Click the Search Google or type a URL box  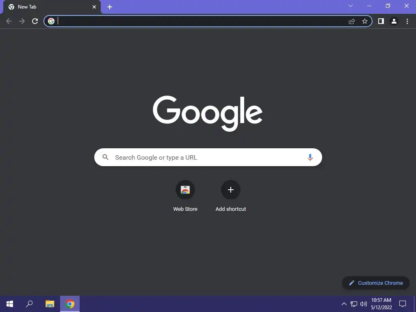[x=208, y=157]
